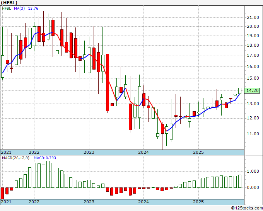Screen dimensions: 263x211
Task: Click the 11.00 price axis label
Action: (x=253, y=134)
